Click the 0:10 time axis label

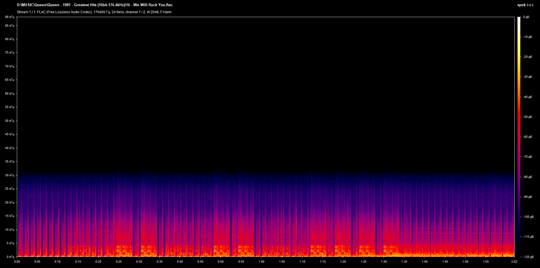pyautogui.click(x=58, y=262)
